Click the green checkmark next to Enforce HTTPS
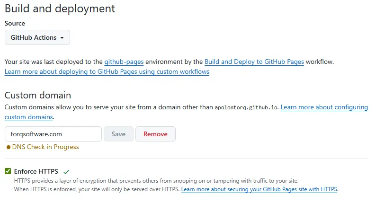This screenshot has width=376, height=203. (x=66, y=171)
